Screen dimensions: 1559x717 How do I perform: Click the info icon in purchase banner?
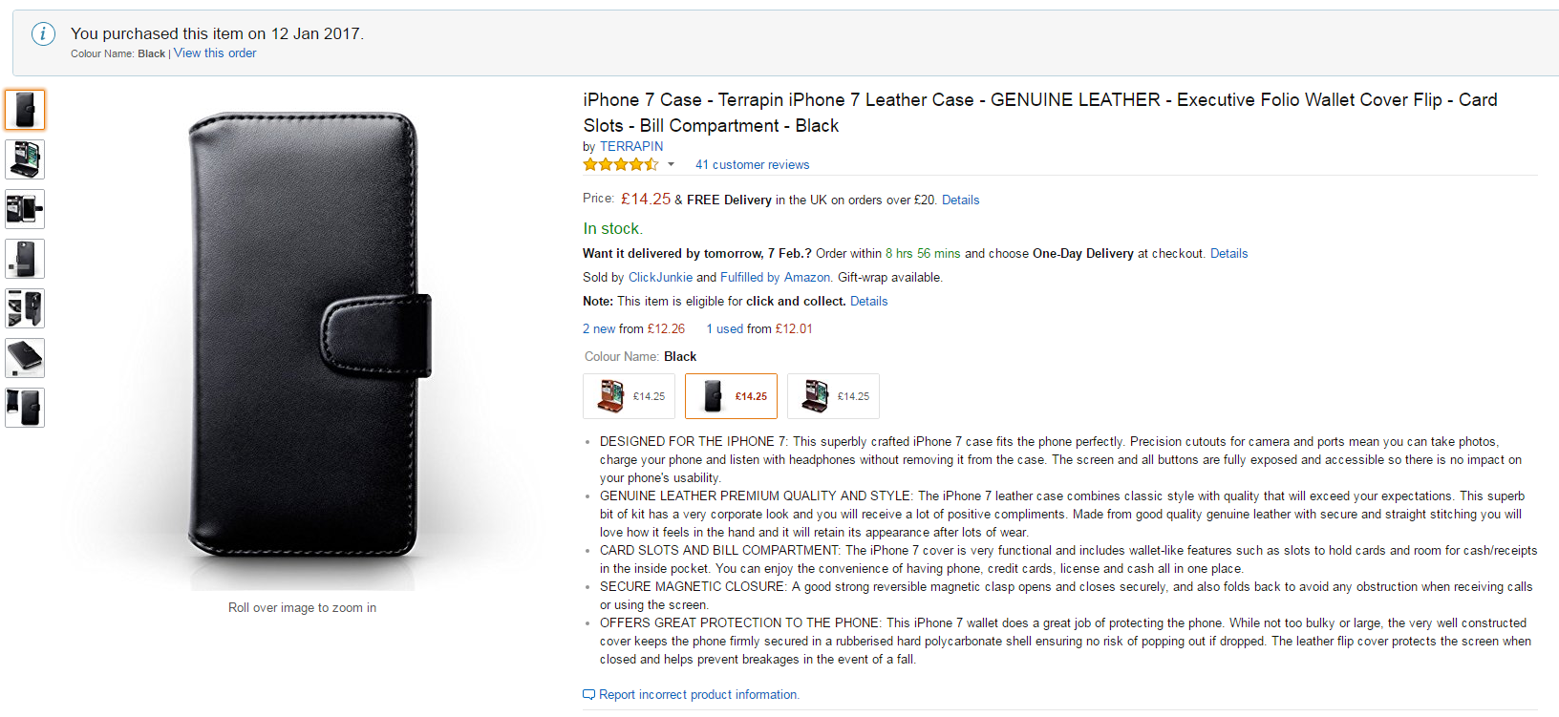click(x=43, y=34)
